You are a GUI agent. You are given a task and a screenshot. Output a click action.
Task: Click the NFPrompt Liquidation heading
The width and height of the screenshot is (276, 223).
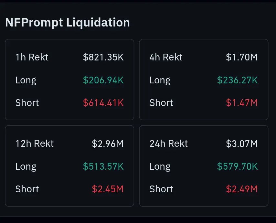68,23
